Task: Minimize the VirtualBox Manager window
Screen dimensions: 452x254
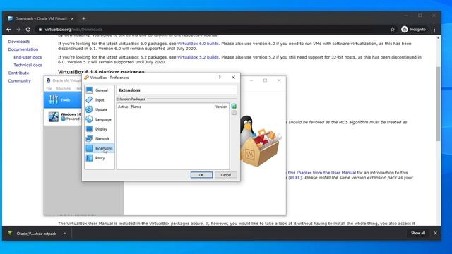Action: pyautogui.click(x=251, y=80)
